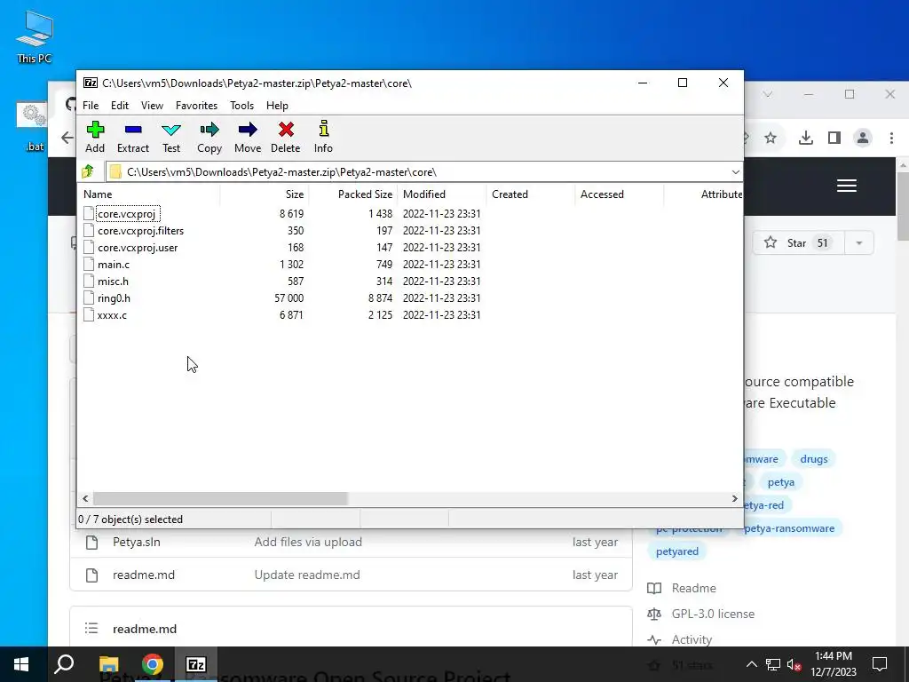Click the taskbar clock and date
The image size is (909, 682).
click(834, 664)
